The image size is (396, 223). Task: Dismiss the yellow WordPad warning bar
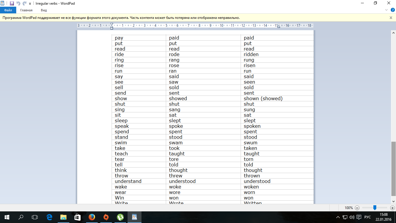391,18
